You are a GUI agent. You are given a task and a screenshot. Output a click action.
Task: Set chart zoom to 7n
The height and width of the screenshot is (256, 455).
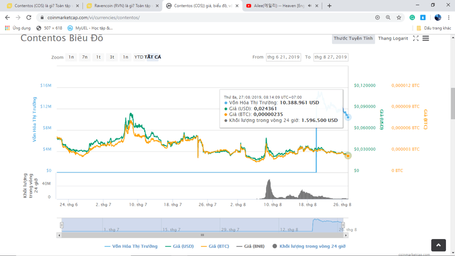coord(85,57)
